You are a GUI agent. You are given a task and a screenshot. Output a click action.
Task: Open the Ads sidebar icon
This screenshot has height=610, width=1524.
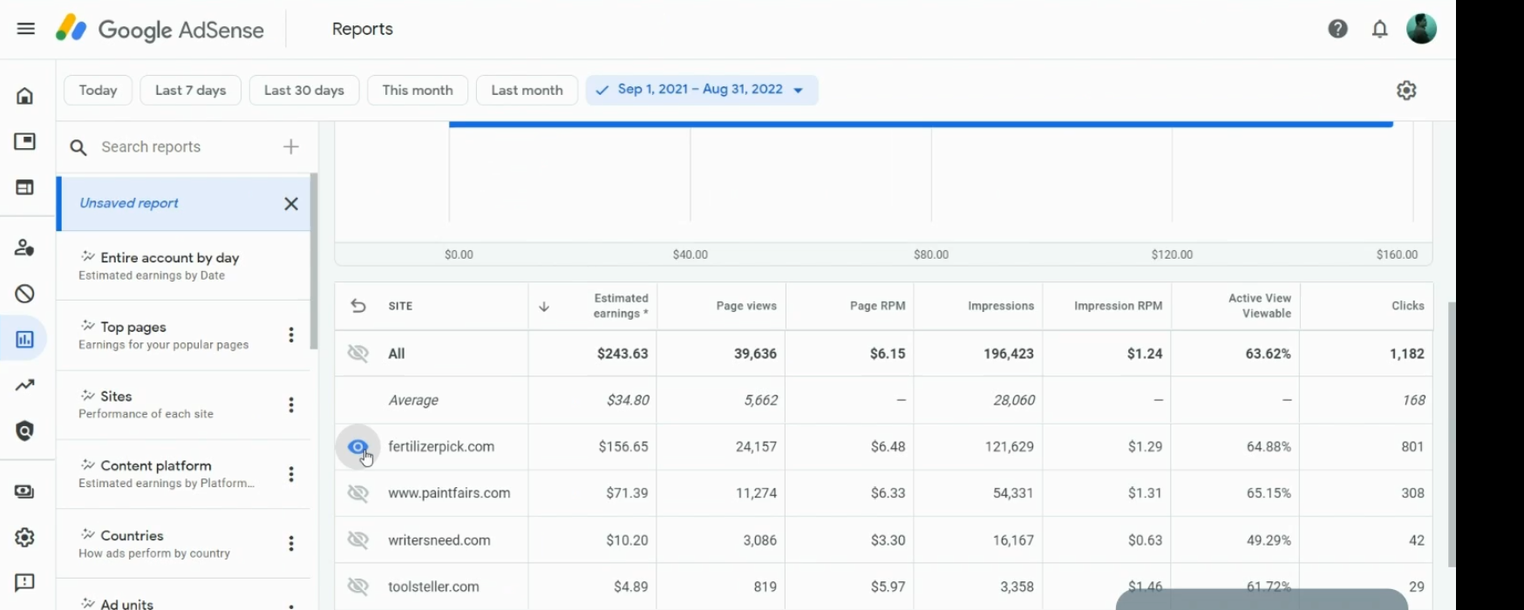pos(24,141)
